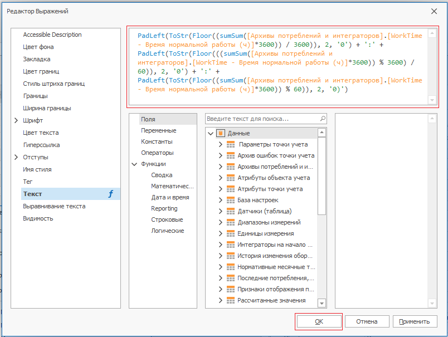The width and height of the screenshot is (448, 337).
Task: Select the Текст property
Action: pyautogui.click(x=71, y=194)
